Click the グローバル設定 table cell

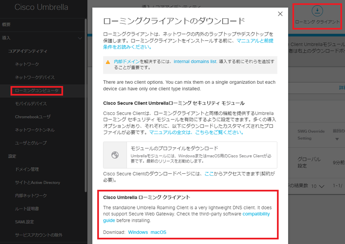pos(309,163)
